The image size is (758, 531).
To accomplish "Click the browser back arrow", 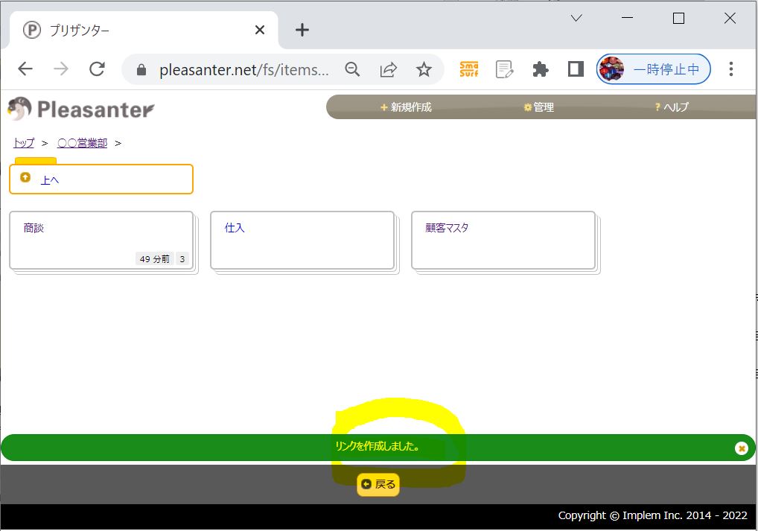I will [25, 69].
